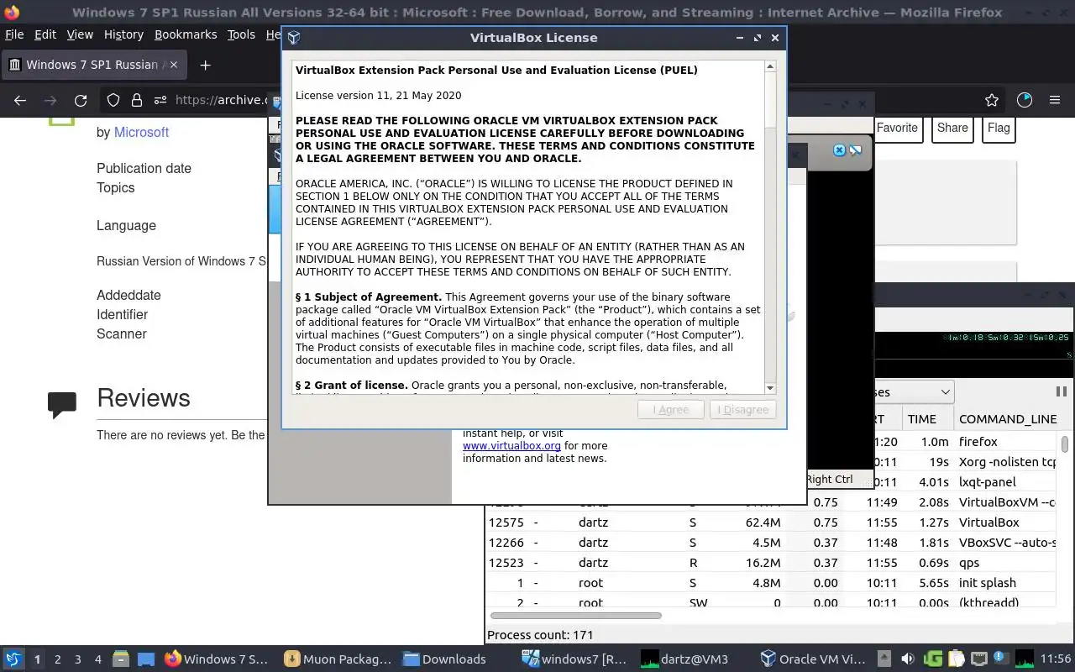
Task: Activate windows7 [R... taskbar entry
Action: (574, 659)
